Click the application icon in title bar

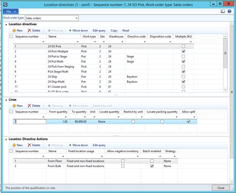[x=5, y=5]
